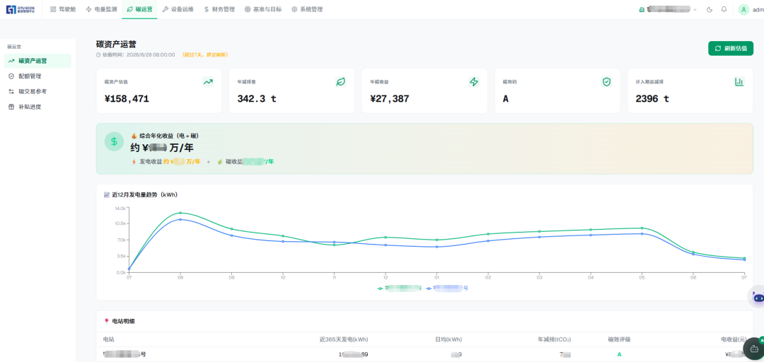Toggle the blue series in chart legend

[x=447, y=288]
